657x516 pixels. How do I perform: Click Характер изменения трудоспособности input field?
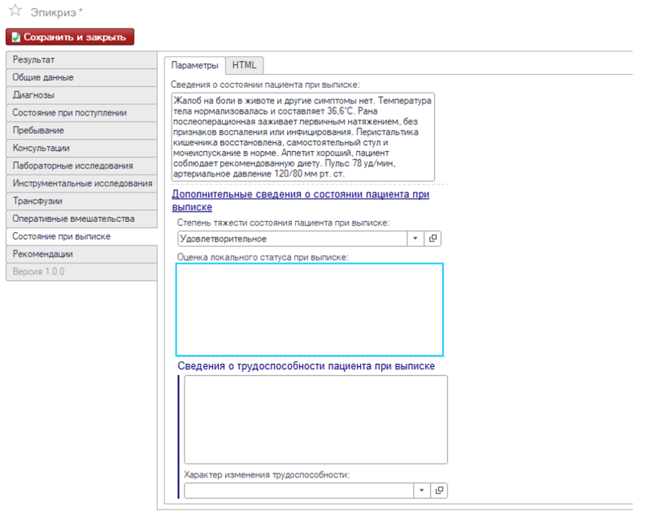tap(299, 490)
